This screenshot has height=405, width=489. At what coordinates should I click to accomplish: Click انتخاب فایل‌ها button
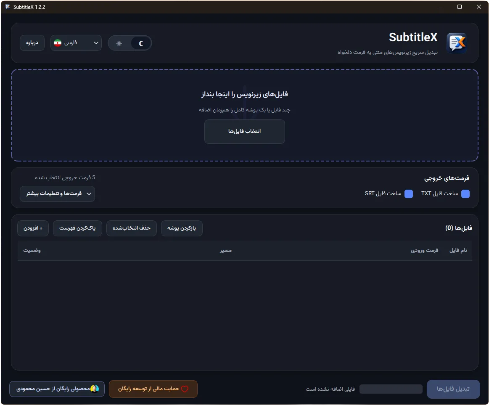245,131
